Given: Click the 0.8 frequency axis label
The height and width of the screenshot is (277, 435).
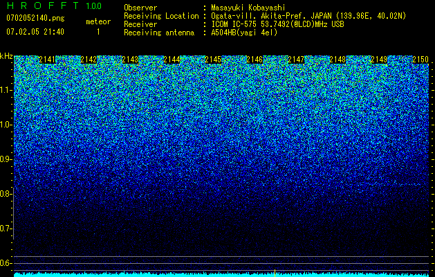Looking at the screenshot, I should pos(6,194).
